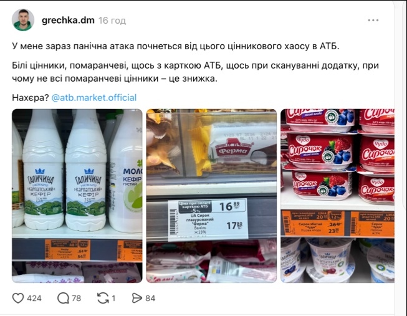Open the Ферма glazed curd price tag photo

(211, 196)
